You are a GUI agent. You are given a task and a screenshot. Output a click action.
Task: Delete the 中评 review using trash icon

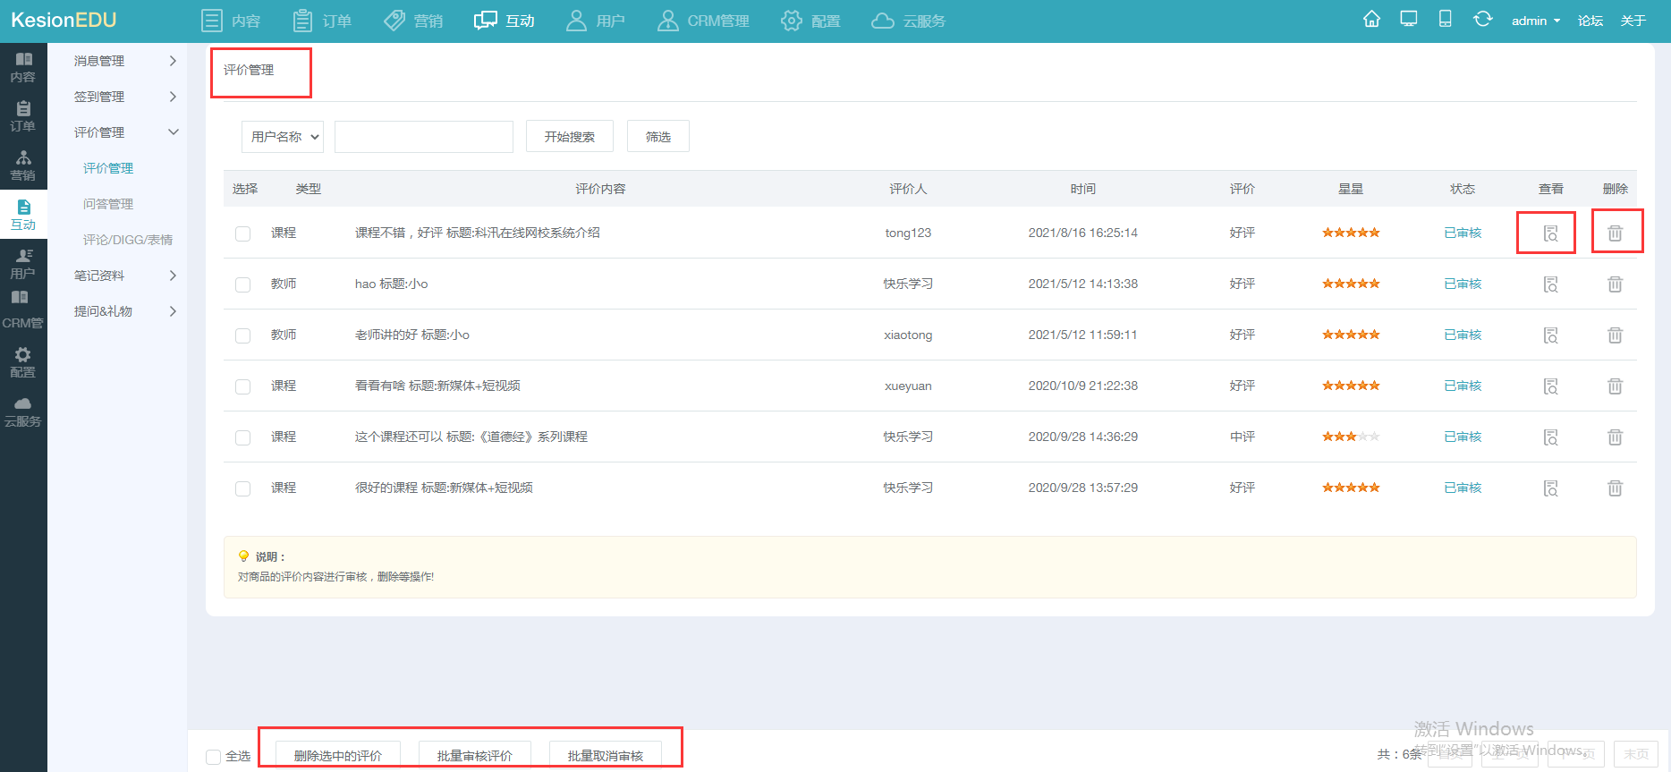pyautogui.click(x=1615, y=437)
